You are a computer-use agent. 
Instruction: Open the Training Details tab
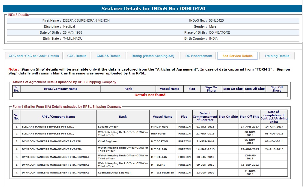click(277, 56)
